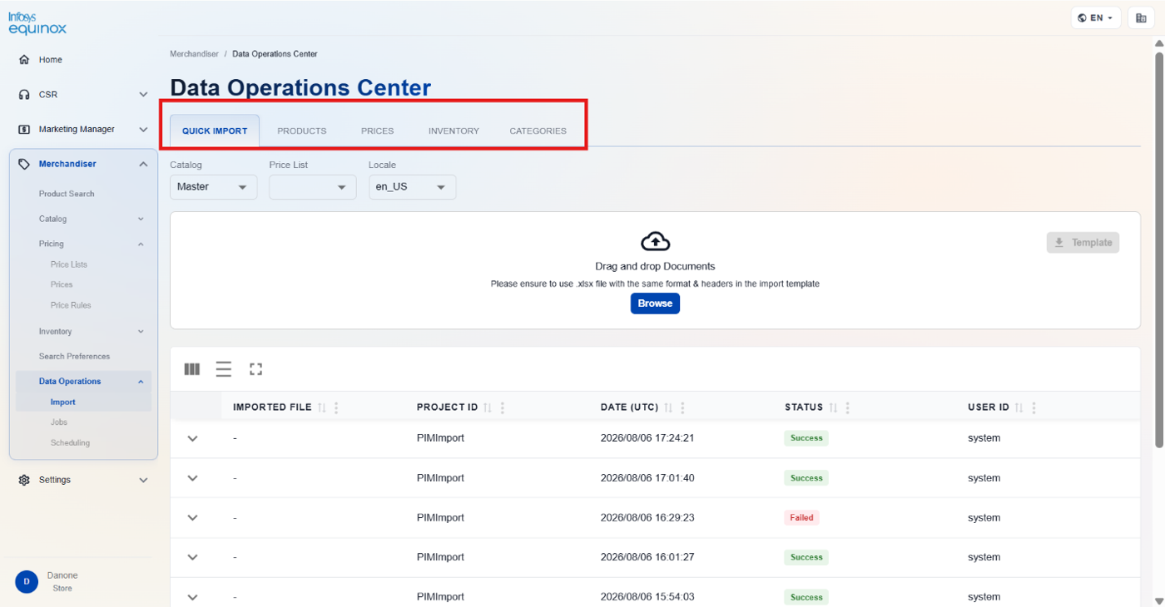Click the Danone user avatar
The width and height of the screenshot is (1165, 607).
(27, 581)
